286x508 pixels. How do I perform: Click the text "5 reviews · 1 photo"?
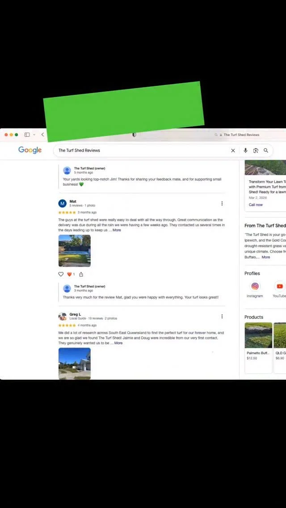pyautogui.click(x=82, y=205)
